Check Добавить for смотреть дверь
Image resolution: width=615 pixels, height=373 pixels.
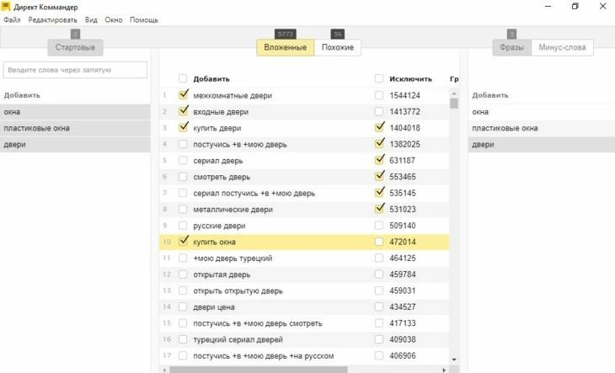point(183,176)
